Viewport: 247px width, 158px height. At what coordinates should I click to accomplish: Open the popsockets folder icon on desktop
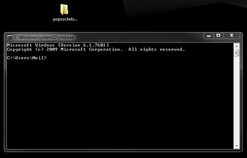click(64, 10)
